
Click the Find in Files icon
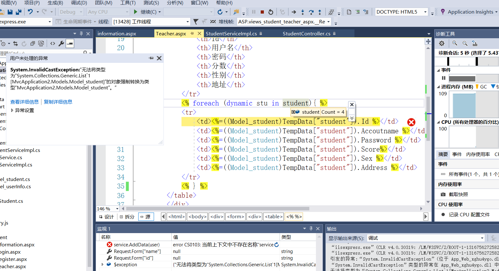pyautogui.click(x=236, y=12)
